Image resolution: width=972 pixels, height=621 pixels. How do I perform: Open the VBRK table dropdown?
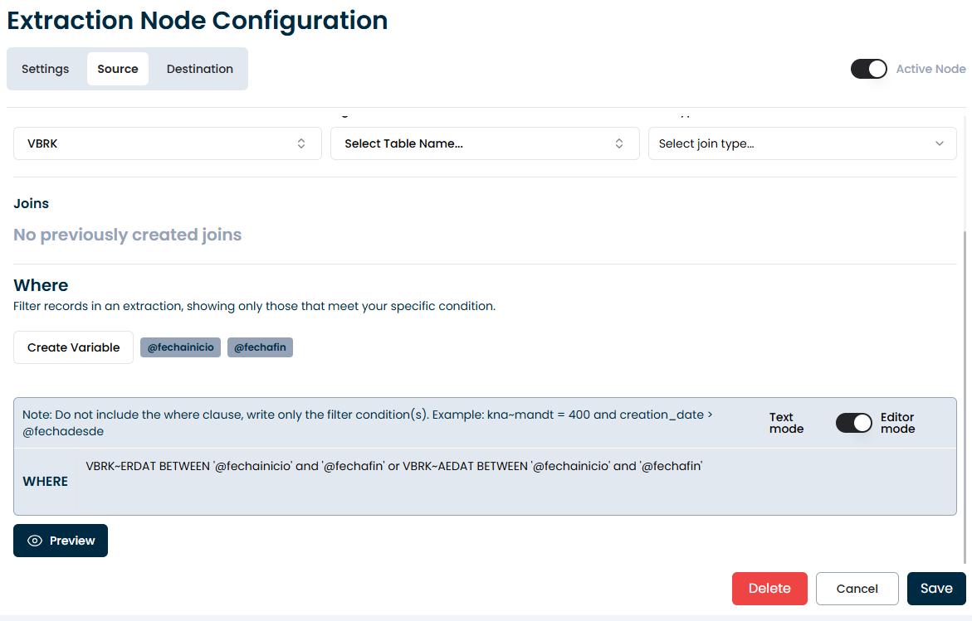tap(167, 143)
